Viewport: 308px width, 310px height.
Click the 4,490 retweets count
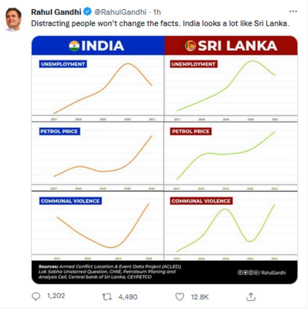(127, 297)
